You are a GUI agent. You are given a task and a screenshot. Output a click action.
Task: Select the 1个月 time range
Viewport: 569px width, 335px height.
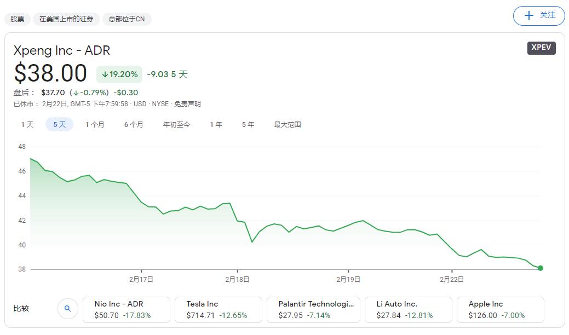click(x=95, y=124)
